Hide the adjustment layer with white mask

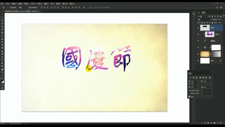coord(198,48)
